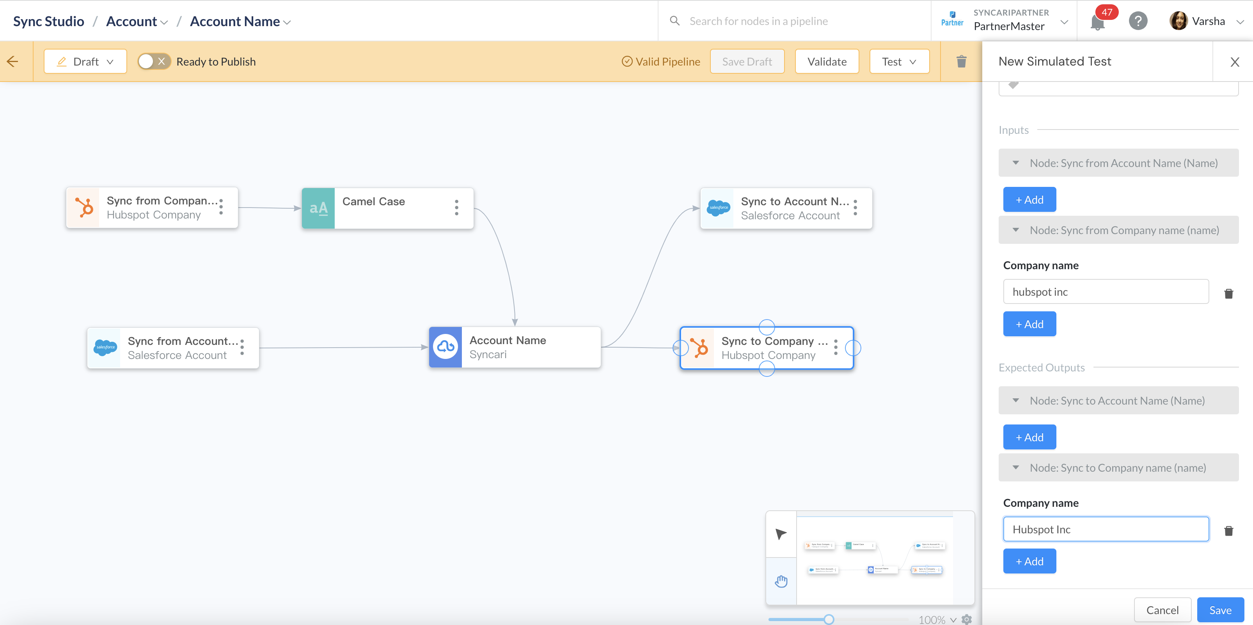Click the Syncari cloud icon on Account Name node
Image resolution: width=1253 pixels, height=625 pixels.
(x=445, y=347)
